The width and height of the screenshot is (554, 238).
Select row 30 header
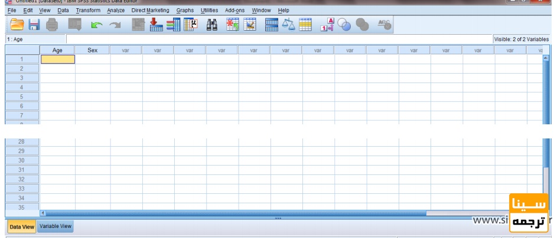[x=21, y=160]
